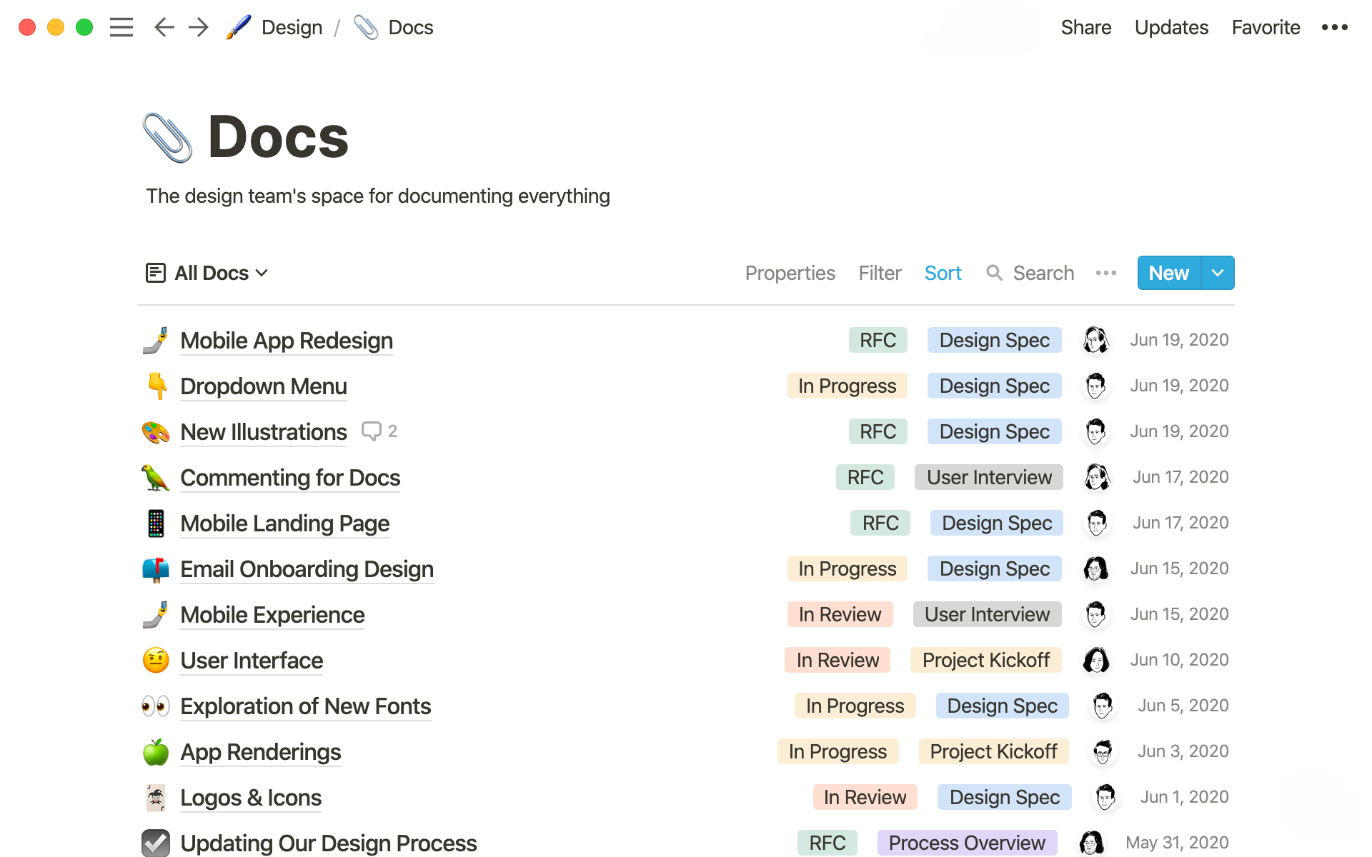Click the Share button top right
Viewport: 1372px width, 857px height.
1085,26
